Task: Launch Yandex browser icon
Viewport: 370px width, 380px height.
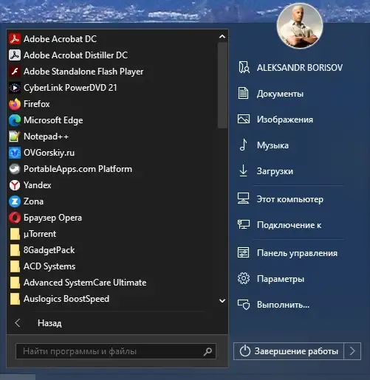Action: tap(15, 185)
